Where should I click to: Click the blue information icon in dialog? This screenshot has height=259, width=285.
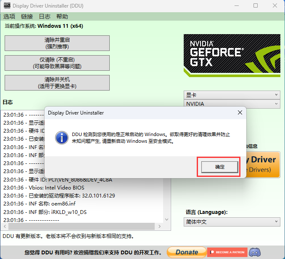coord(62,137)
